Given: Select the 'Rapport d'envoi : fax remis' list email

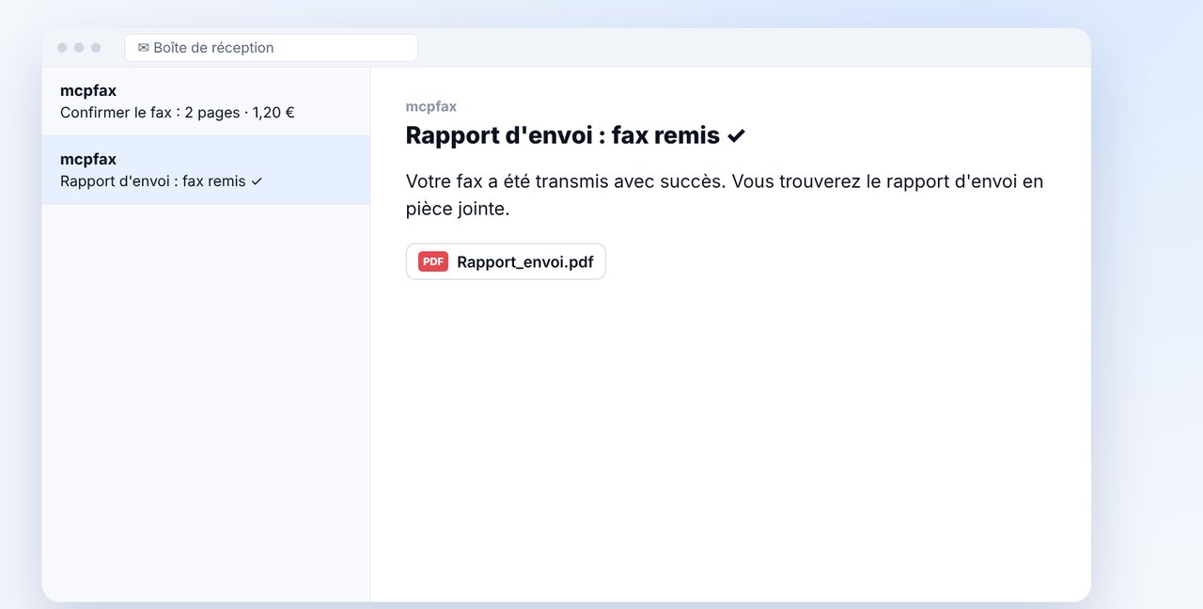Looking at the screenshot, I should tap(206, 170).
